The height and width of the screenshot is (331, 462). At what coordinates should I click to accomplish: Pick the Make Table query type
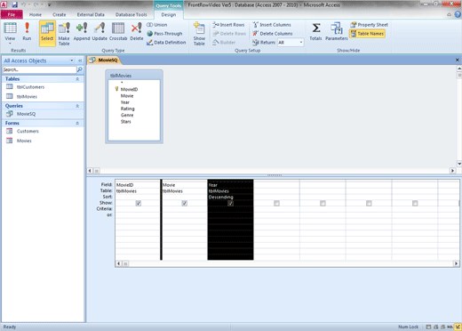(x=64, y=34)
